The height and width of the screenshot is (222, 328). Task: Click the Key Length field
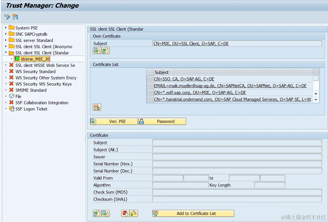270,185
